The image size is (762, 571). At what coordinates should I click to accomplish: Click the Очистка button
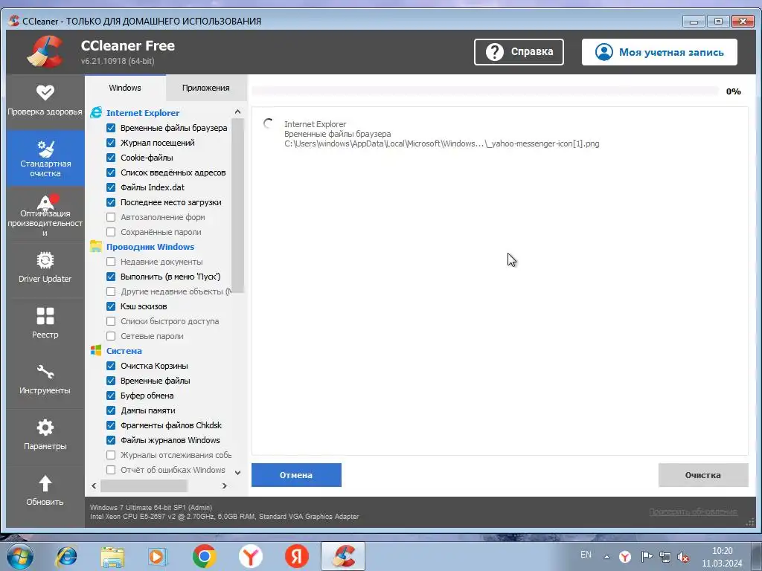702,475
